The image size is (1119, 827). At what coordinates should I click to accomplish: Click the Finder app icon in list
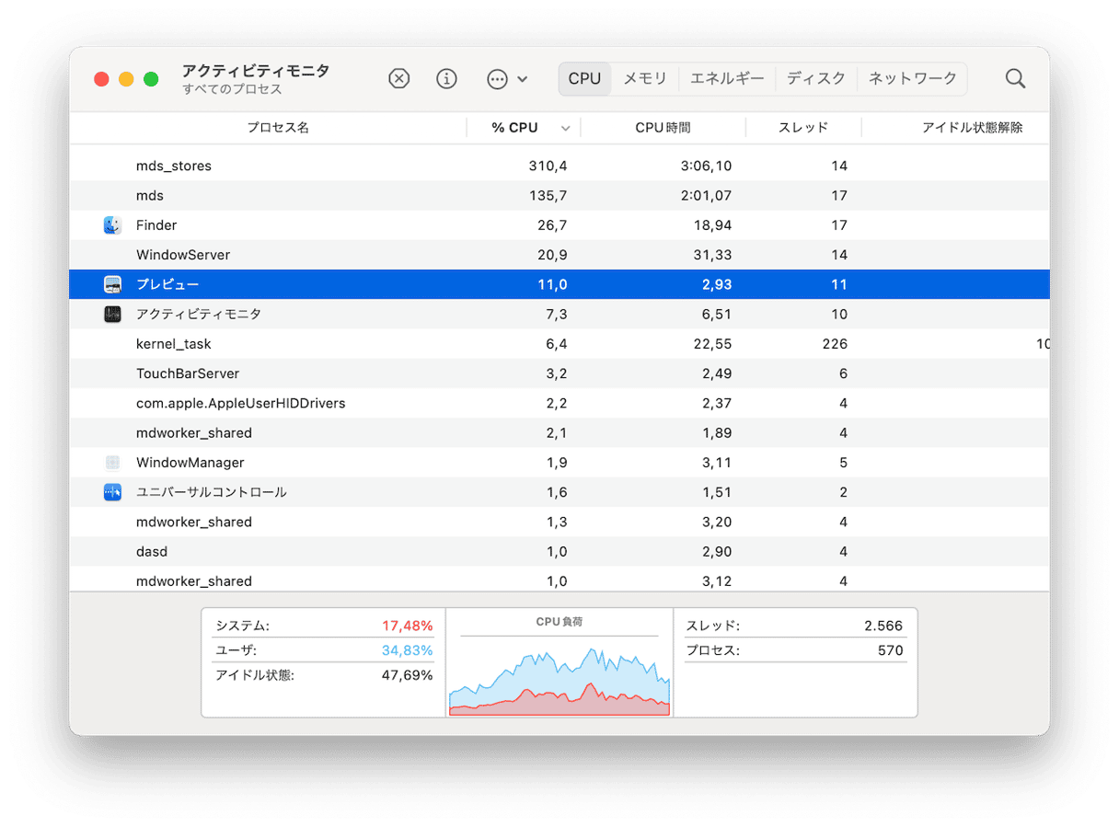(x=112, y=225)
